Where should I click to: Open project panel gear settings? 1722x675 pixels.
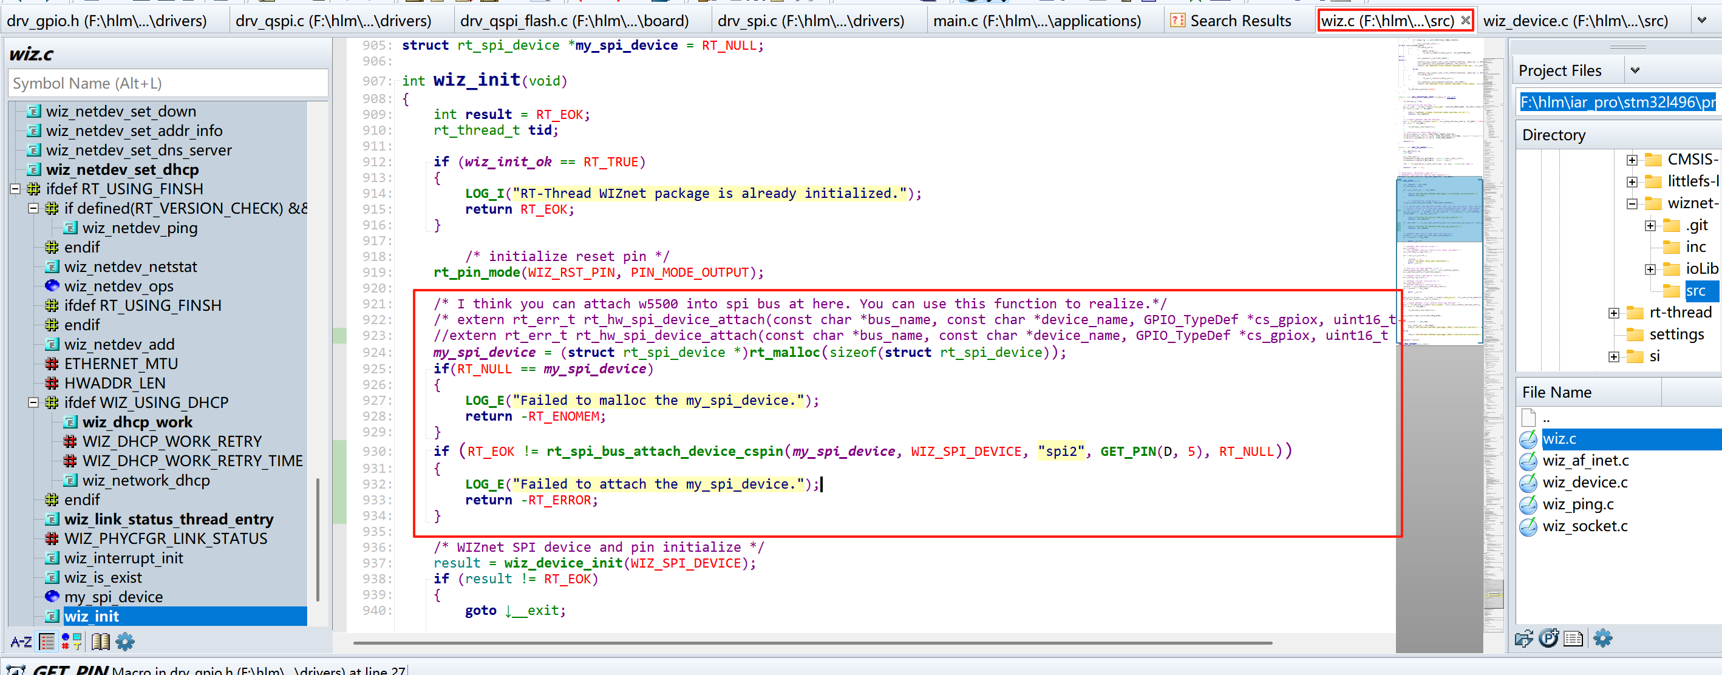pos(1602,639)
